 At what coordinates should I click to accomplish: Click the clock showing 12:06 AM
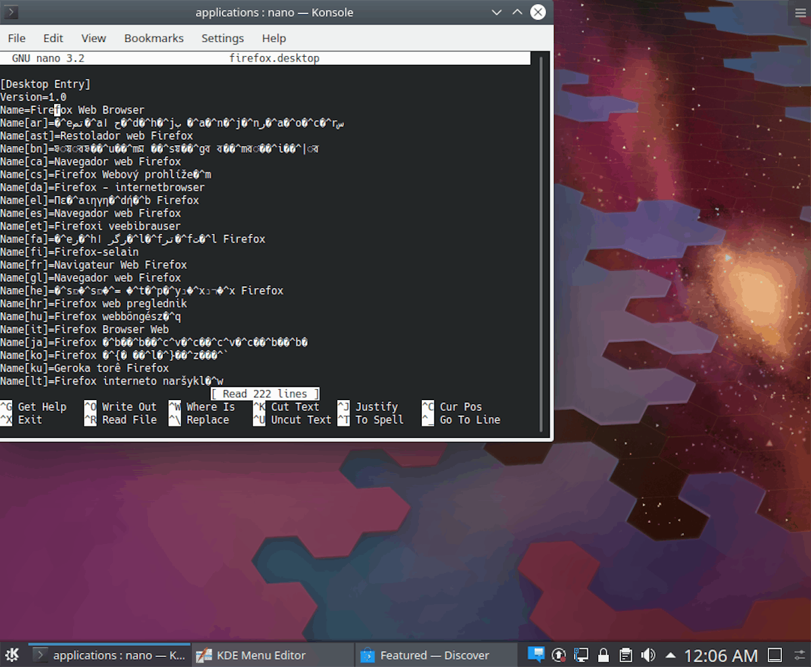click(x=721, y=654)
